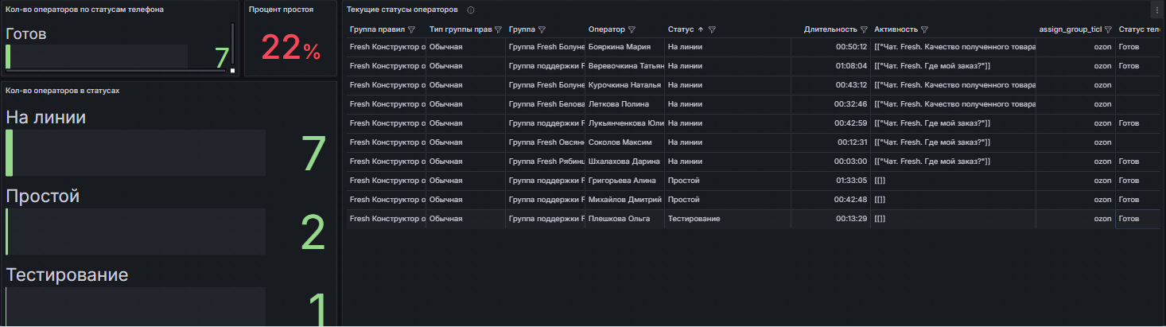1166x327 pixels.
Task: Filter the assign_group_ticket column
Action: pyautogui.click(x=1108, y=29)
